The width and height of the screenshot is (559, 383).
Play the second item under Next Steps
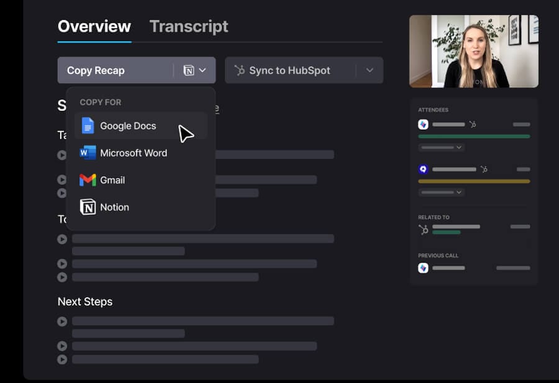[62, 346]
